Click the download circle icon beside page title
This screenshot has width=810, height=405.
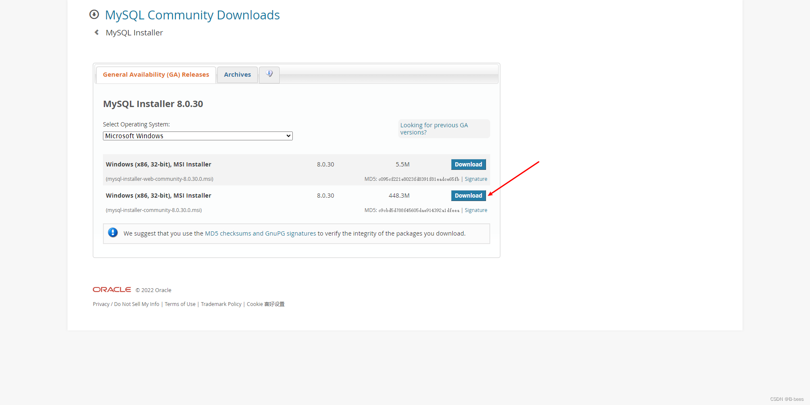tap(94, 15)
